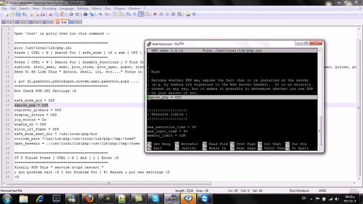Select the active 6.txt tab

tap(62, 22)
